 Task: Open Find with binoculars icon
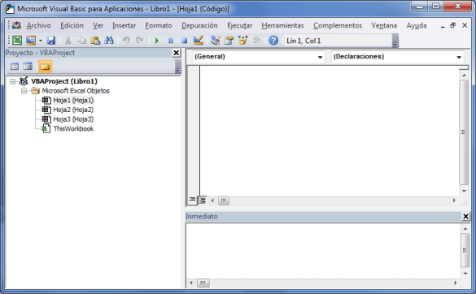tap(109, 41)
